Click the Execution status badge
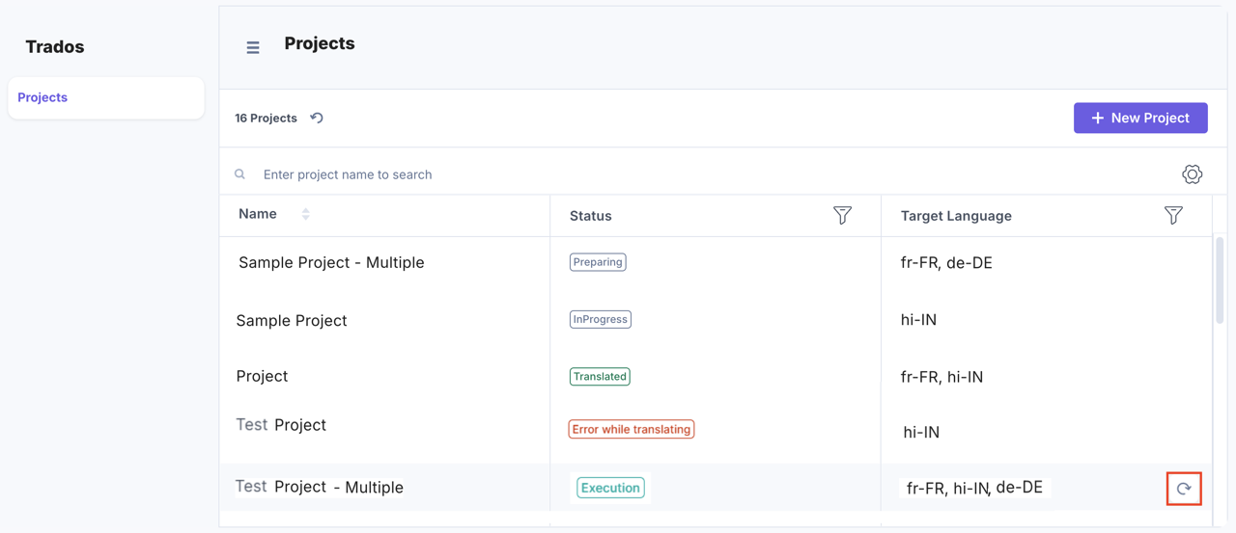This screenshot has height=533, width=1236. point(610,488)
